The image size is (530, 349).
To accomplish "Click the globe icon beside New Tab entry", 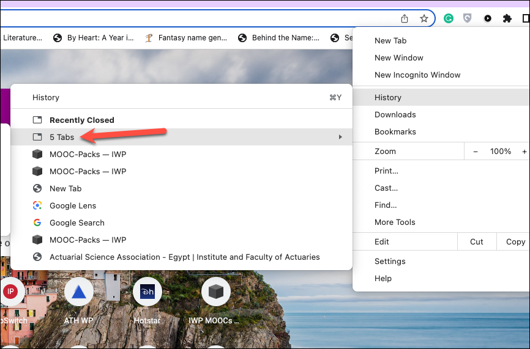I will point(37,188).
